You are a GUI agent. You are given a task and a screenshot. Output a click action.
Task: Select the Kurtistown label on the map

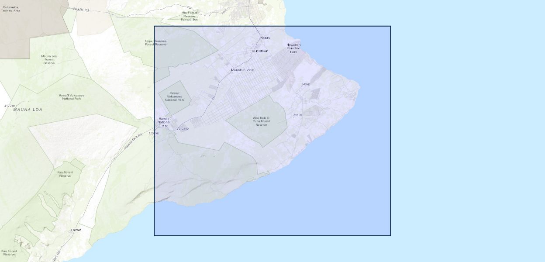tap(260, 51)
